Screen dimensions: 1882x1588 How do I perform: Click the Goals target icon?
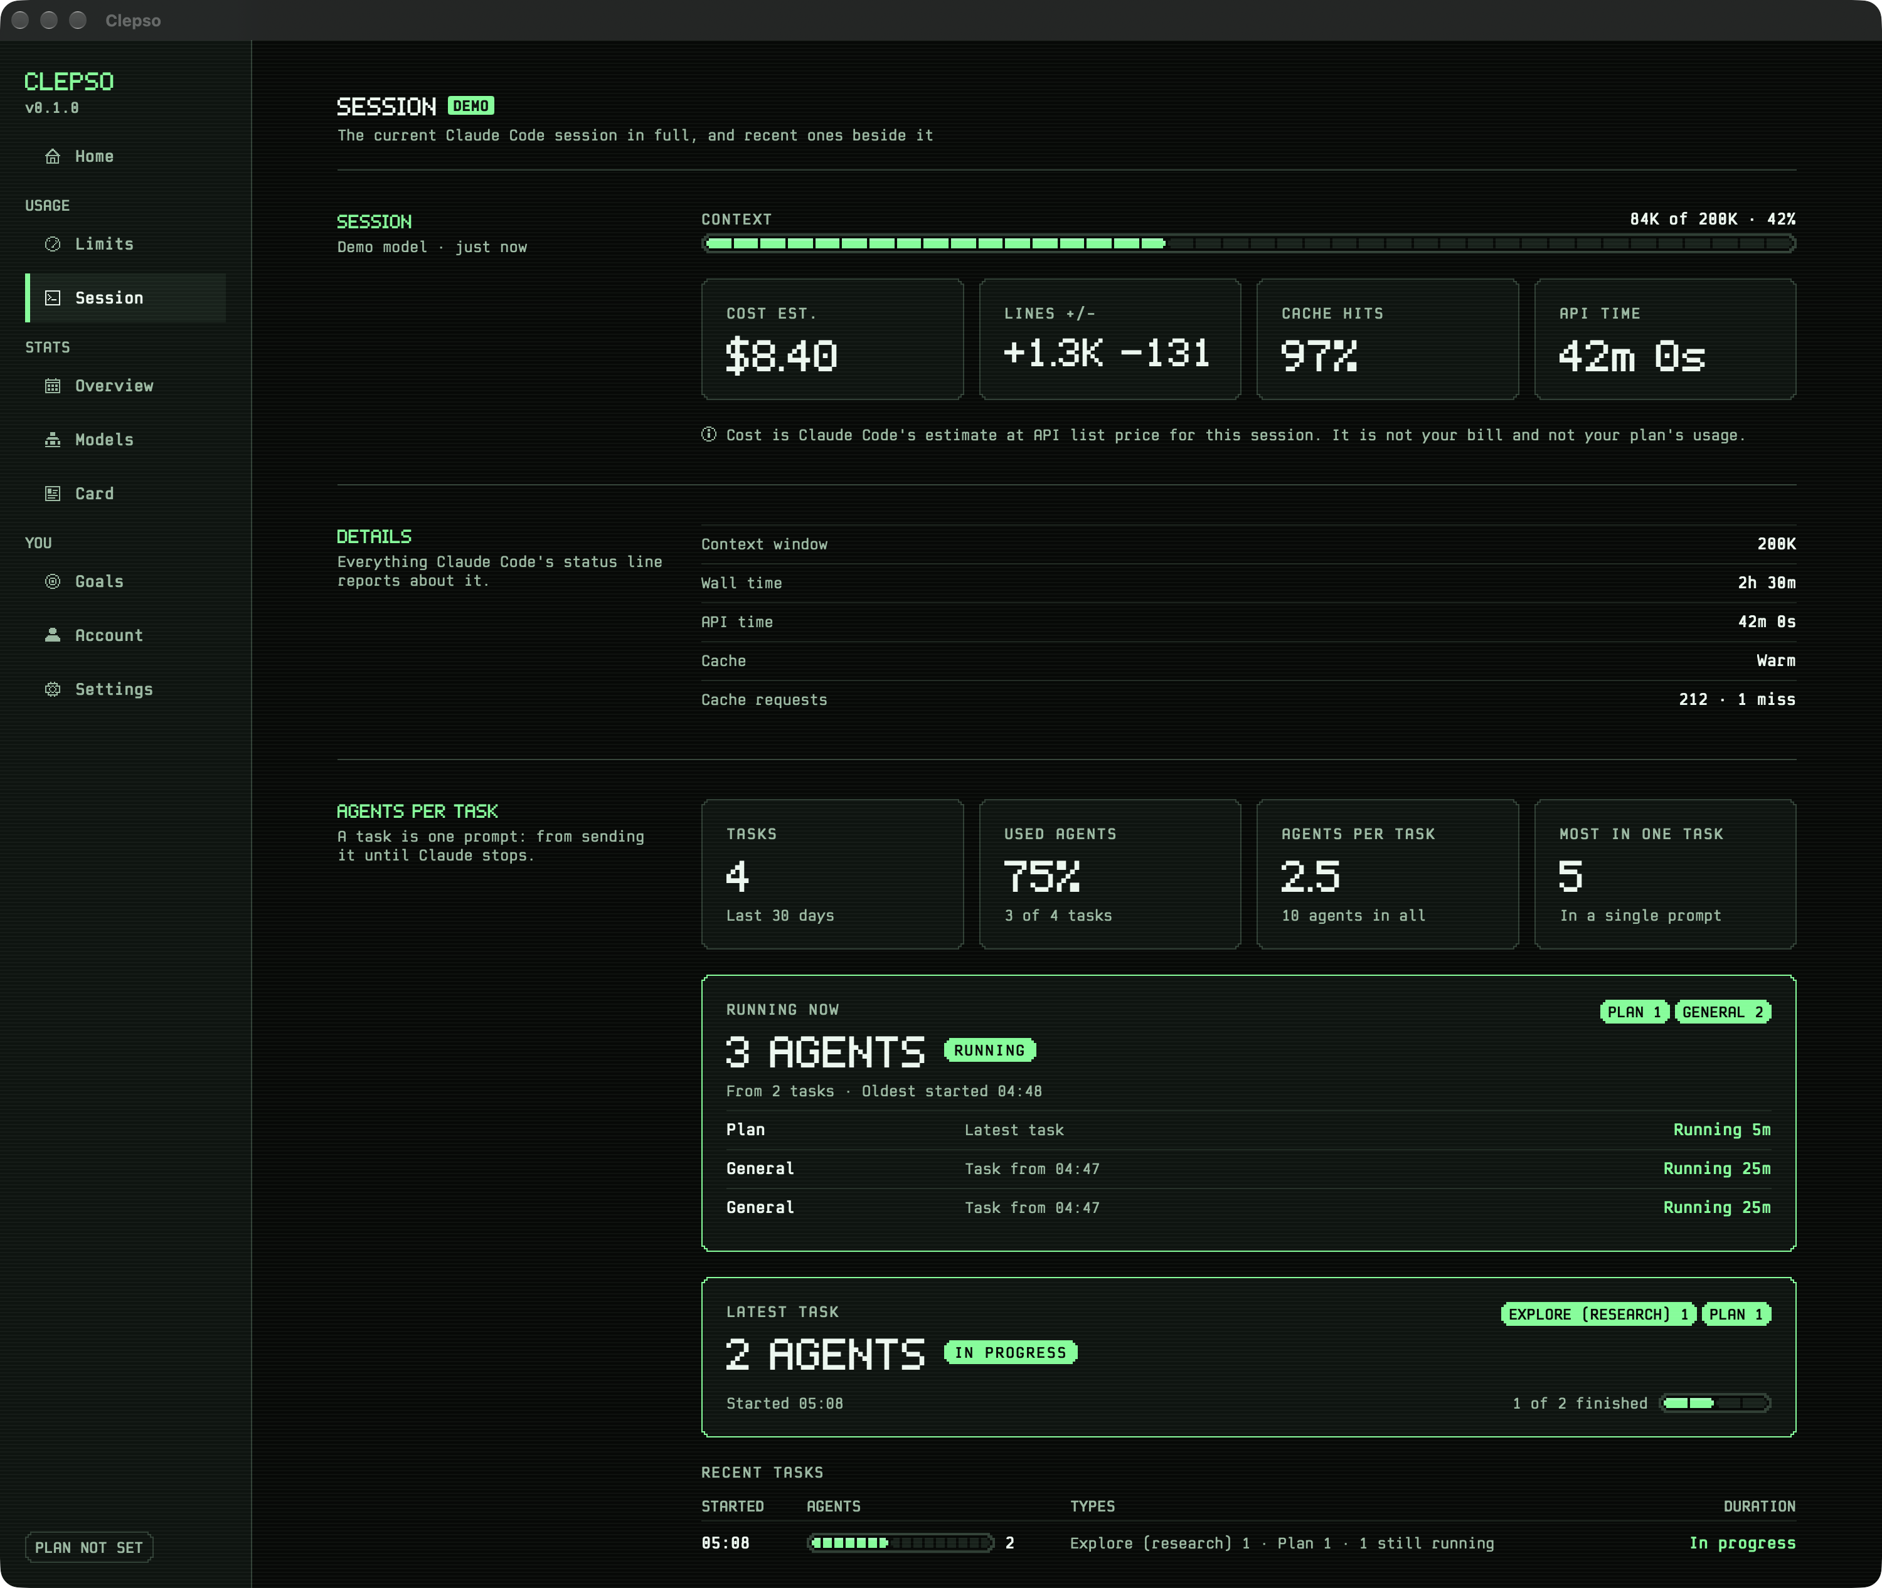point(53,581)
